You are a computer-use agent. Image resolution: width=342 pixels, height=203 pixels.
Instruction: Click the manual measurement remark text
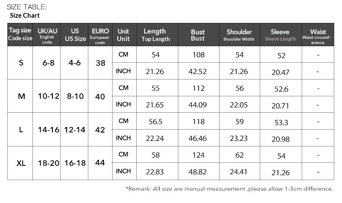tap(229, 189)
